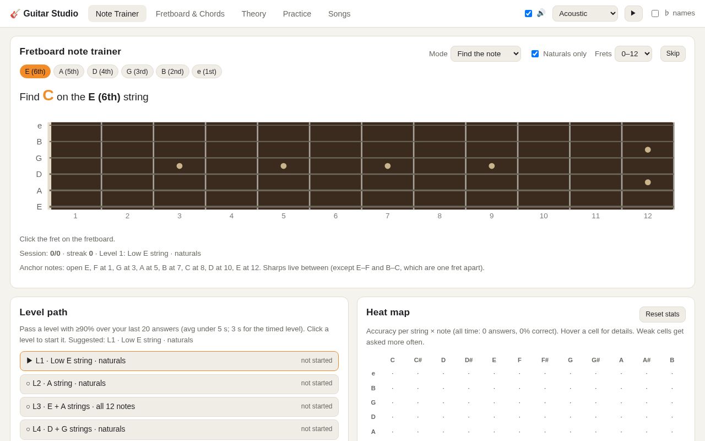
Task: Switch to the Songs tab
Action: click(x=339, y=14)
